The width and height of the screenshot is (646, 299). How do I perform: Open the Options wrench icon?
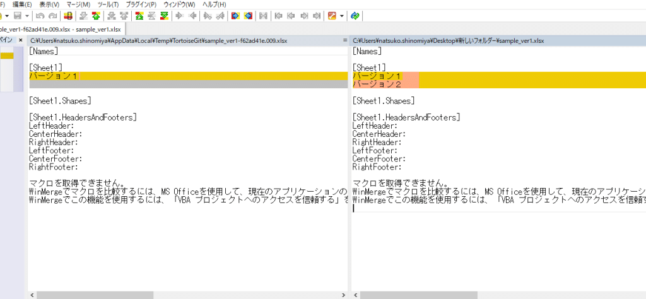[332, 16]
